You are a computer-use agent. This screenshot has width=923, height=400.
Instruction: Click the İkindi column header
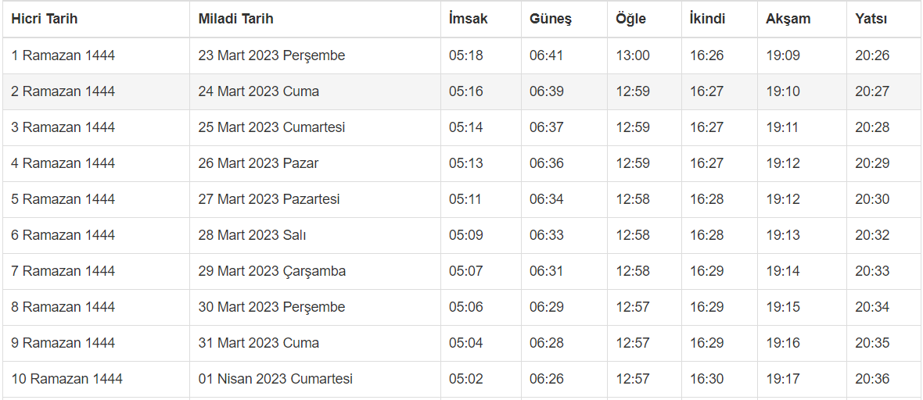(x=707, y=19)
